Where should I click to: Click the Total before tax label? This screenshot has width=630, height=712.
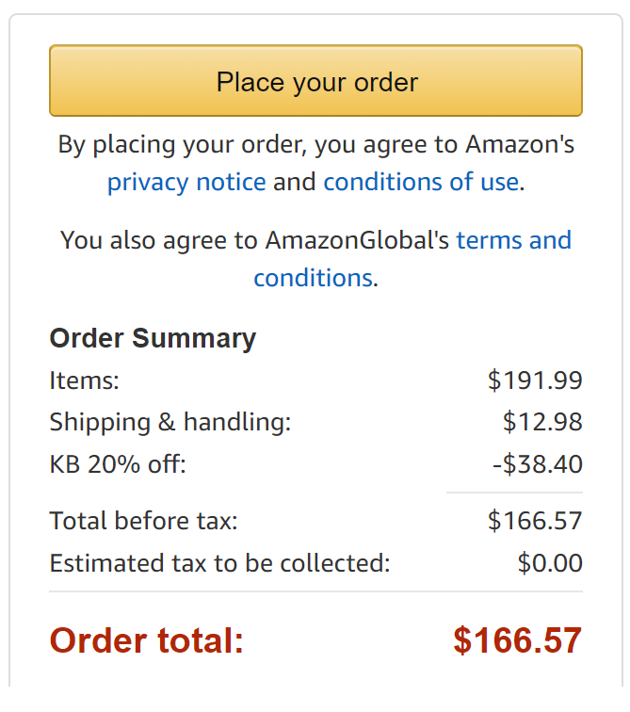click(143, 521)
